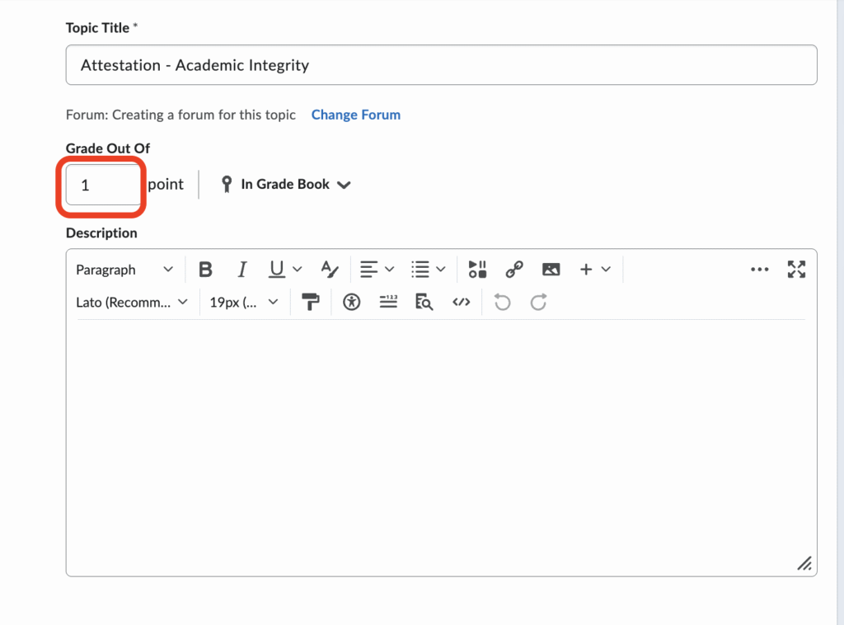Viewport: 844px width, 625px height.
Task: Insert a quicklink using chain icon
Action: [514, 270]
